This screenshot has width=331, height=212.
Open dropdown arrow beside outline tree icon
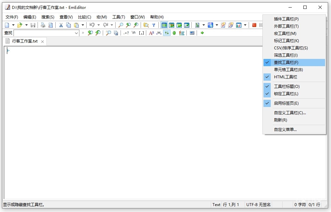click(204, 25)
